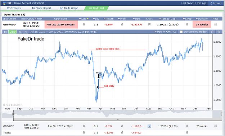Click the Data in GMT +2 setting
This screenshot has height=136, width=225.
click(x=165, y=32)
